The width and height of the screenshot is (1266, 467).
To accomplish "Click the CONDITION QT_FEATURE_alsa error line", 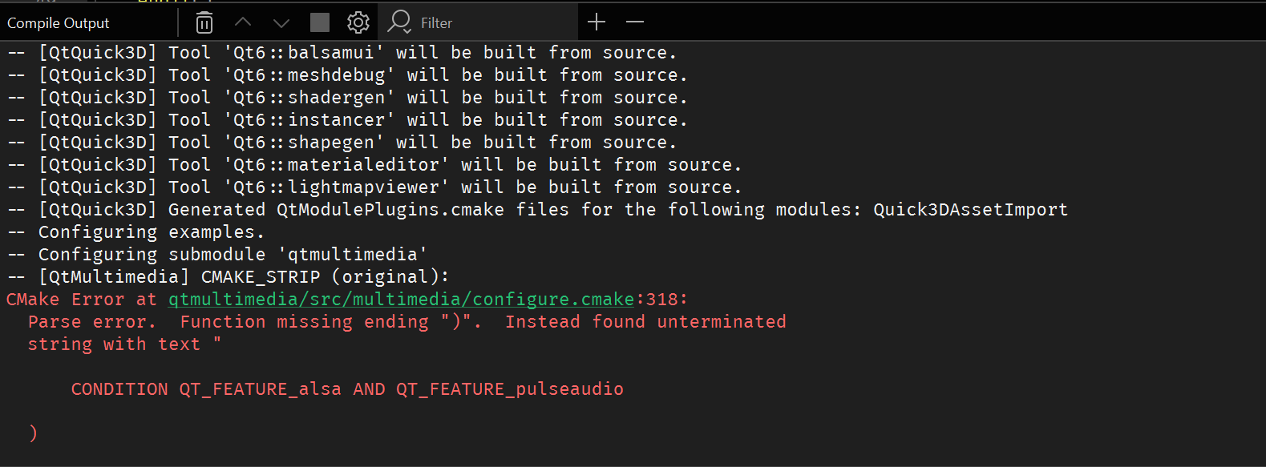I will pyautogui.click(x=347, y=389).
